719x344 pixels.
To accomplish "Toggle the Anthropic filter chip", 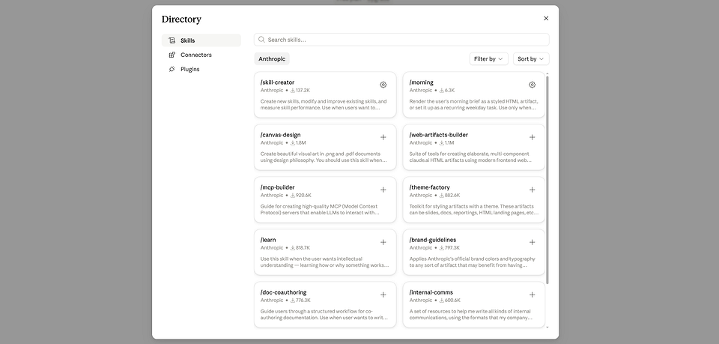I will (272, 58).
